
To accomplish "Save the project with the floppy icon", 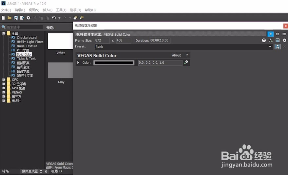I will tap(16, 18).
